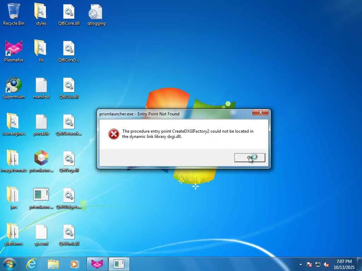Select the prismlauncher window-style icon
The height and width of the screenshot is (271, 362).
[41, 198]
